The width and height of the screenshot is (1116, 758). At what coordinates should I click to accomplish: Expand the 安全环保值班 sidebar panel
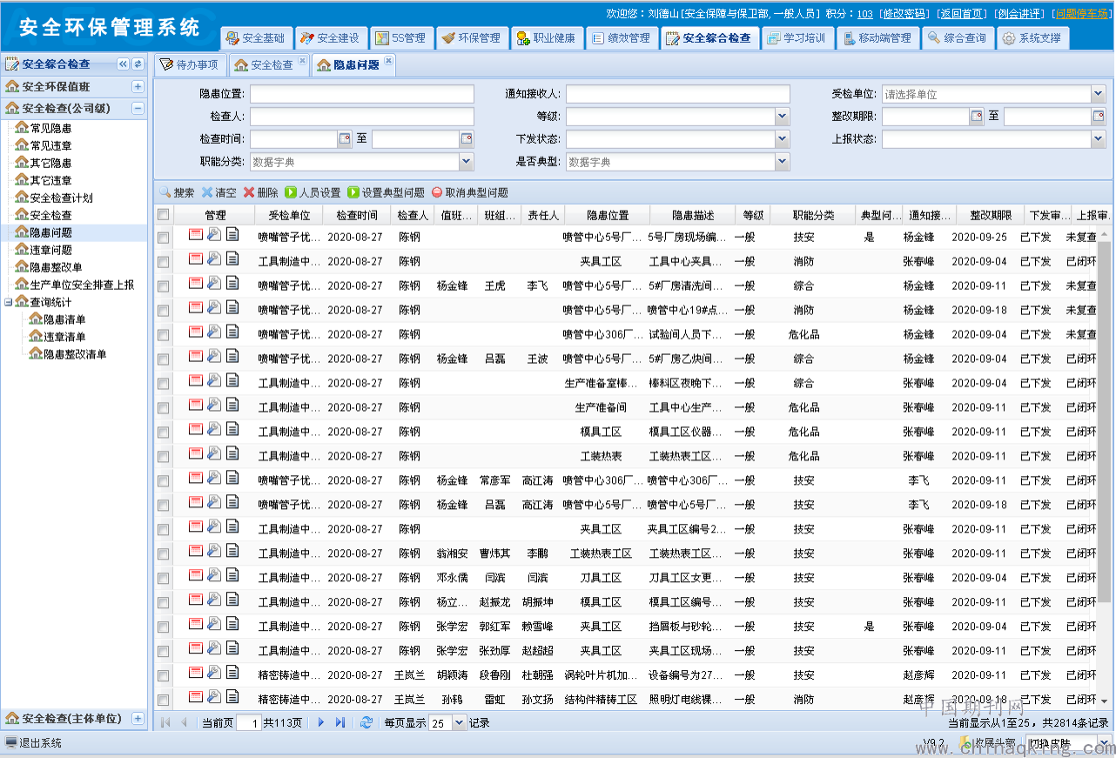pyautogui.click(x=138, y=87)
